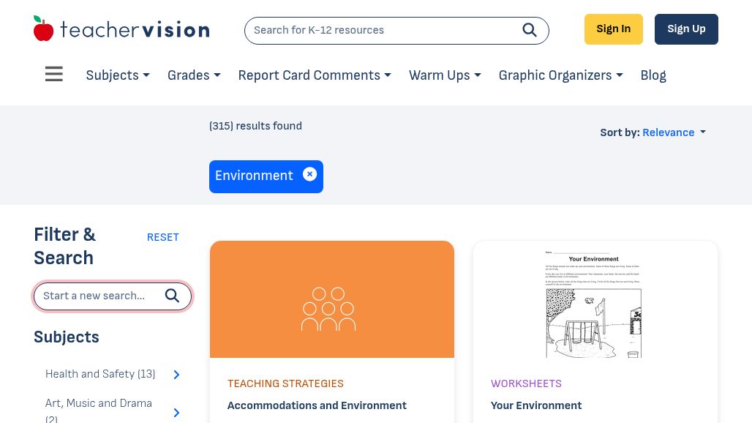
Task: Open the Sort by Relevance dropdown
Action: pos(672,132)
